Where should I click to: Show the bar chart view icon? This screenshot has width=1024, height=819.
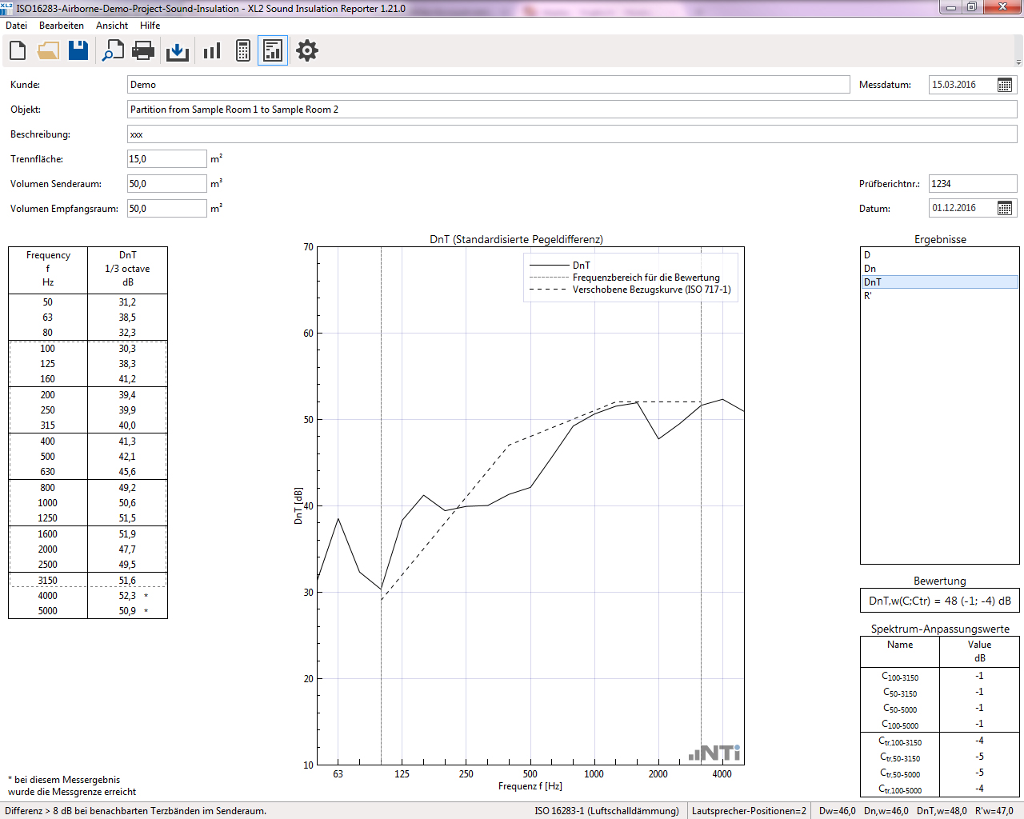(x=212, y=51)
